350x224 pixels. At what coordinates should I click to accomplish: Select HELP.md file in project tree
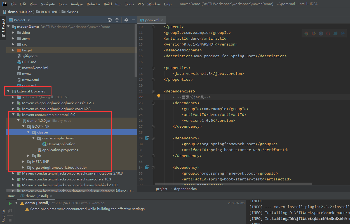pos(29,62)
